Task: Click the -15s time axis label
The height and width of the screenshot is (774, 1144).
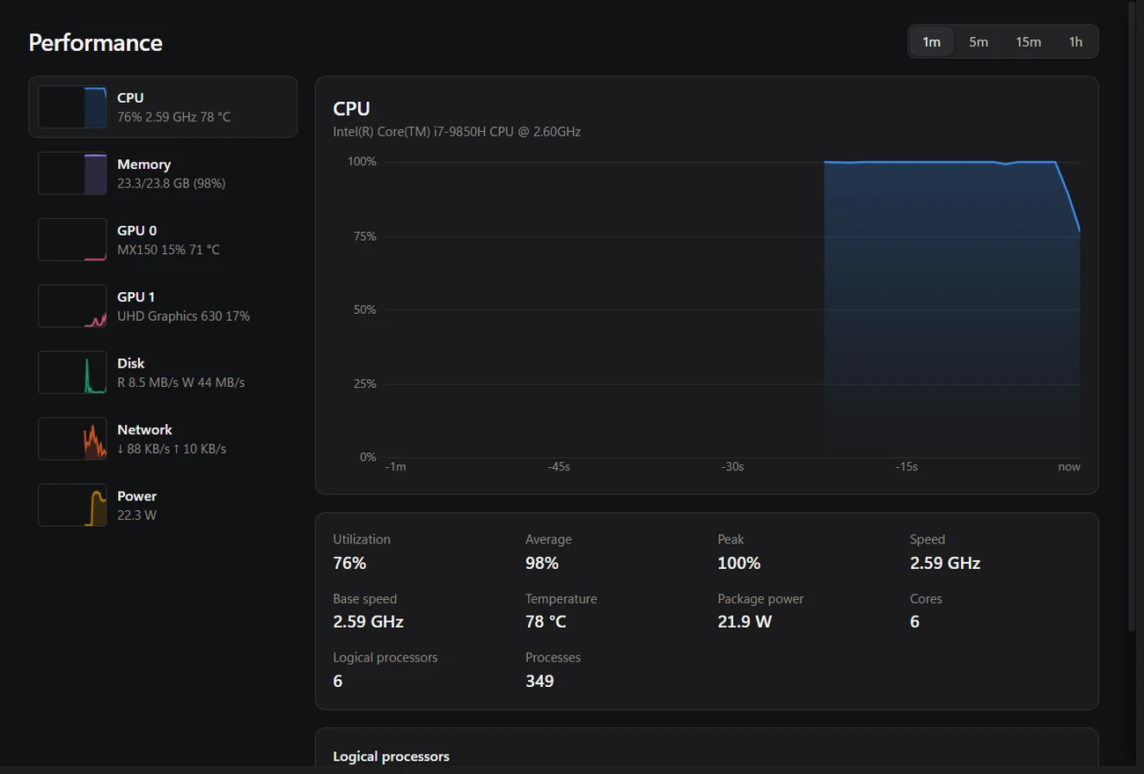Action: tap(906, 466)
